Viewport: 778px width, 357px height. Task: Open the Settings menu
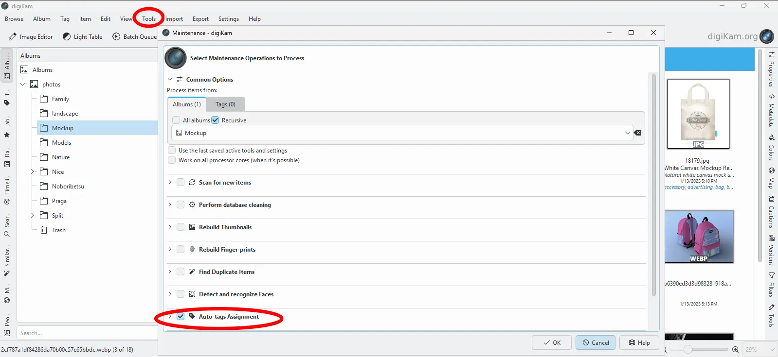pyautogui.click(x=229, y=19)
